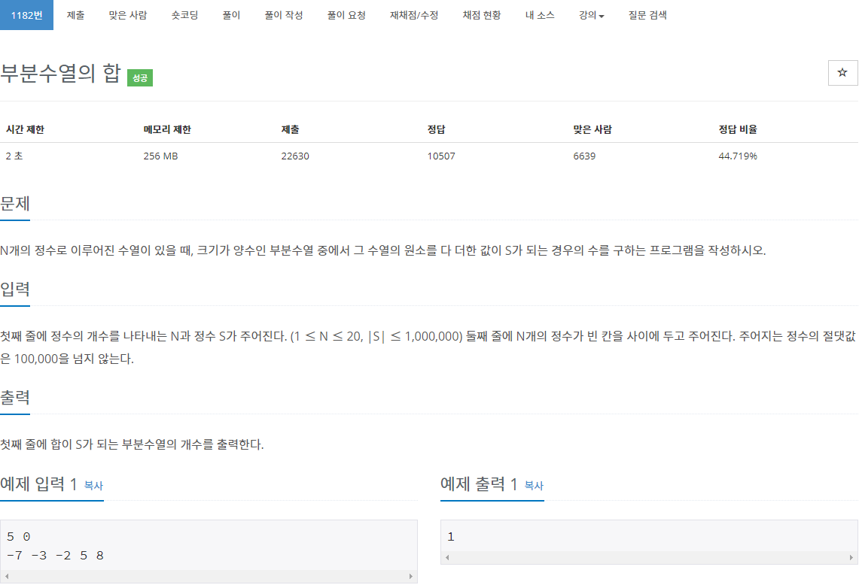Click the 6639 solvers value
The image size is (859, 585).
[x=584, y=156]
